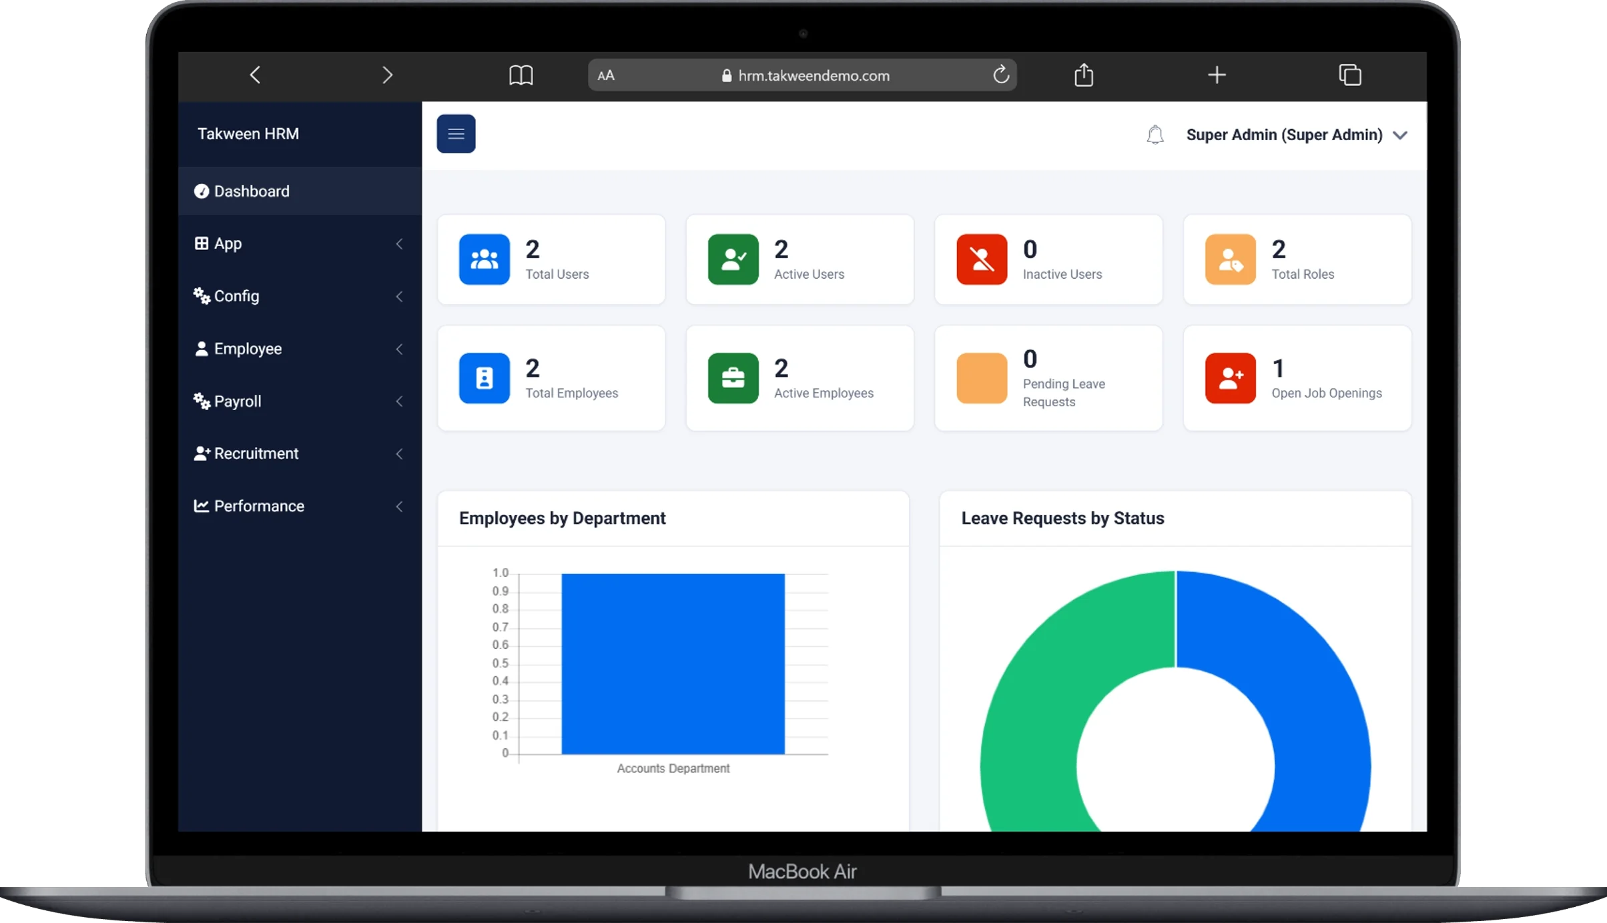Viewport: 1607px width, 923px height.
Task: Expand the App chevron arrow
Action: pyautogui.click(x=399, y=244)
